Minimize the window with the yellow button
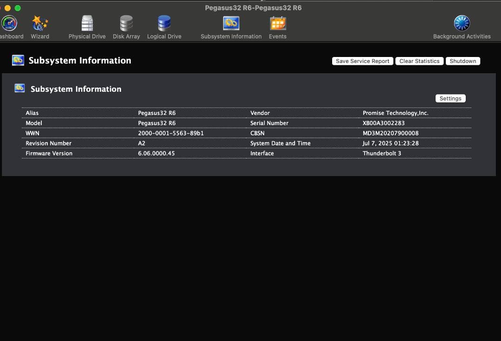501x341 pixels. [7, 8]
